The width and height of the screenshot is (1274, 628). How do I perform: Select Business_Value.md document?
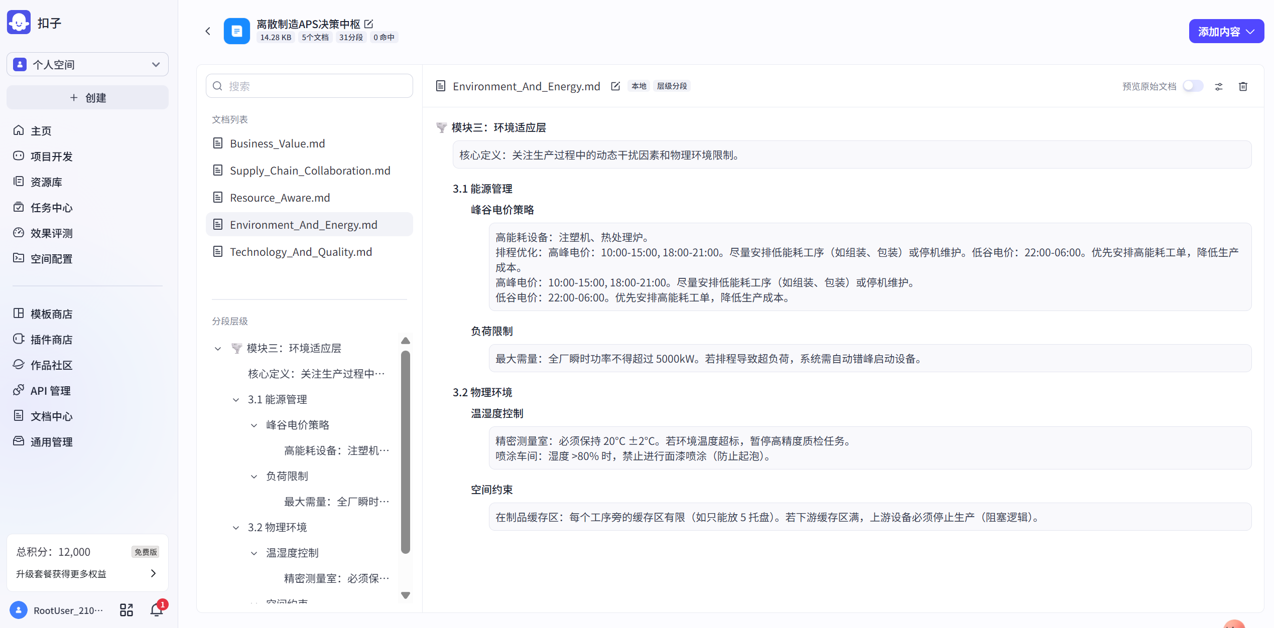pos(309,143)
